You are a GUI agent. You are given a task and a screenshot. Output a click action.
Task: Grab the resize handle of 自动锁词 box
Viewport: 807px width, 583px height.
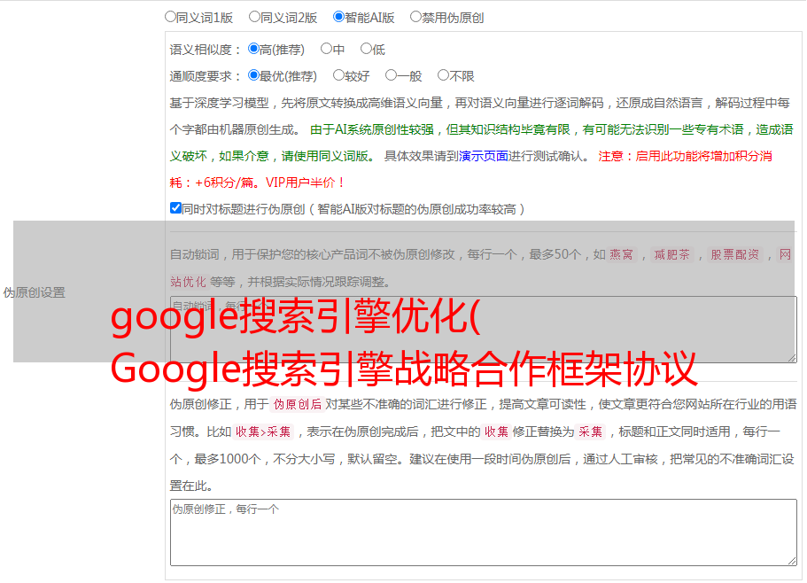(x=792, y=358)
